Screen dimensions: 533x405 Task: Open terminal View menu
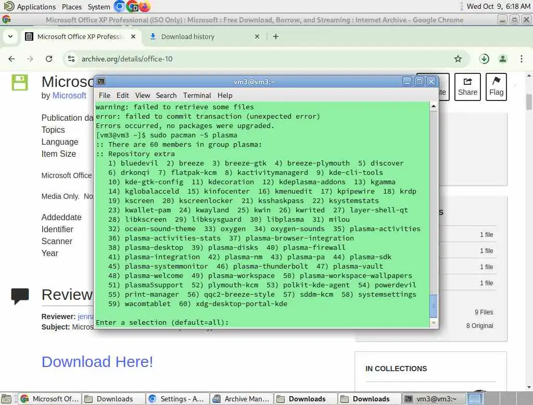[x=143, y=96]
